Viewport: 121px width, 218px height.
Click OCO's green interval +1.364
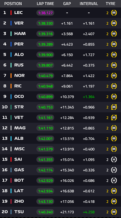click(89, 97)
